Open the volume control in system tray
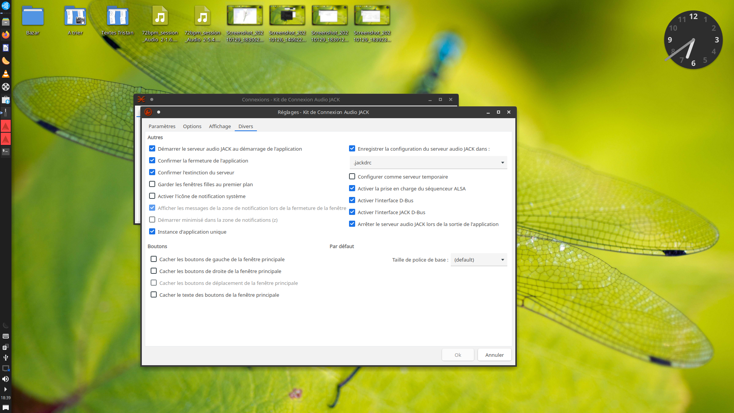The width and height of the screenshot is (734, 413). [6, 379]
